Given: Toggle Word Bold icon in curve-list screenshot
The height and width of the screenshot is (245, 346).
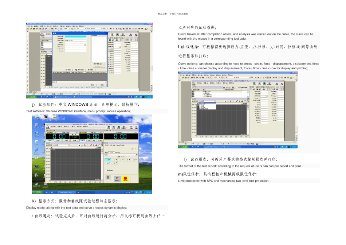Looking at the screenshot, I should point(258,78).
